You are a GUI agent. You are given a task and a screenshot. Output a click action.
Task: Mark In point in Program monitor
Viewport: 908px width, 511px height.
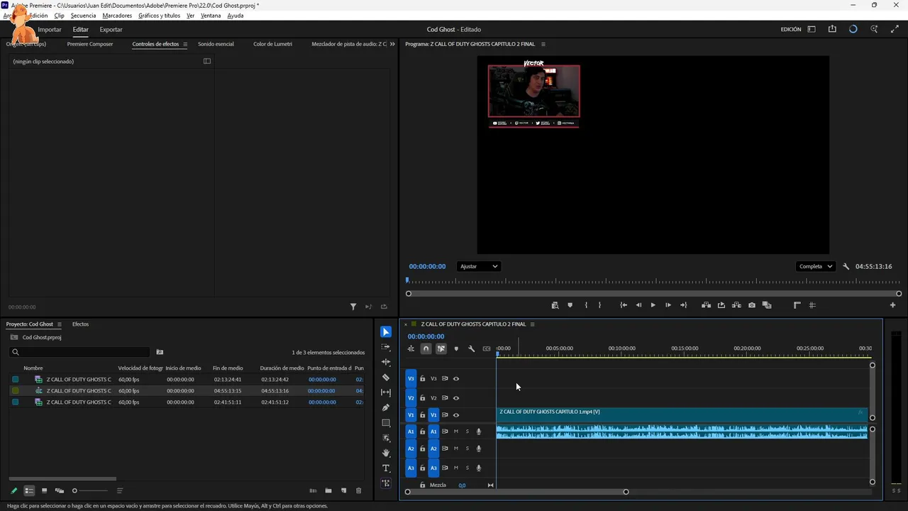point(586,305)
